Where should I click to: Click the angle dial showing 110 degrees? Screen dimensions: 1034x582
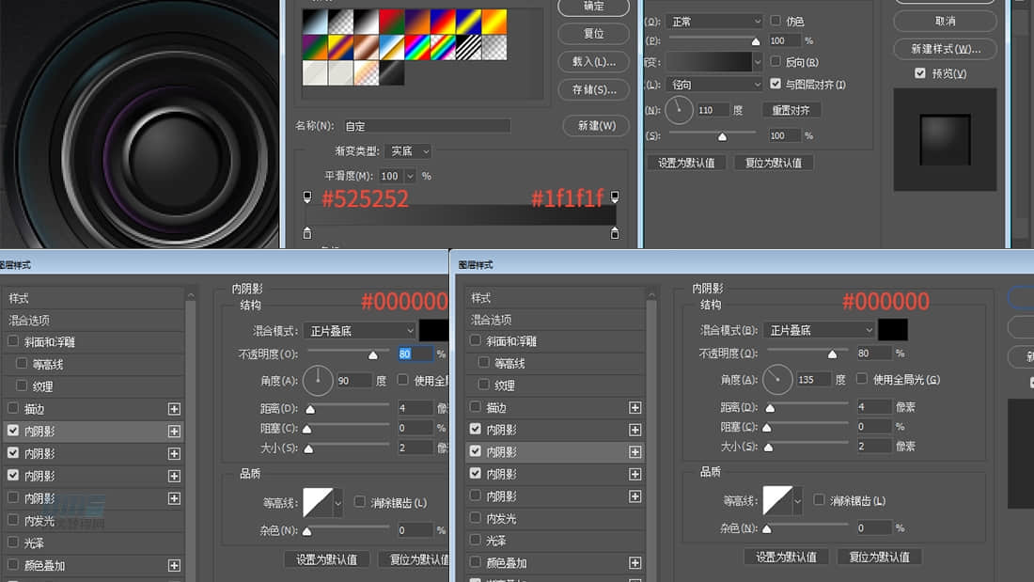(679, 110)
